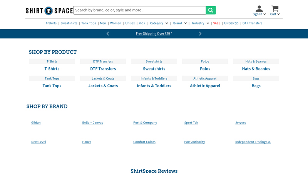Open the Sign In account icon
This screenshot has width=308, height=173.
click(x=259, y=9)
